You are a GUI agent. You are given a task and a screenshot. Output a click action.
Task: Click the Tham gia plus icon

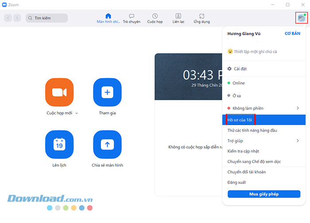click(107, 92)
